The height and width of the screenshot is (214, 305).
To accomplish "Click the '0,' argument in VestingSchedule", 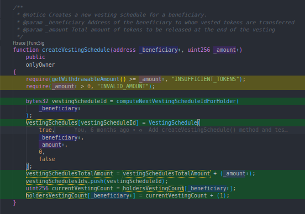I will (42, 152).
